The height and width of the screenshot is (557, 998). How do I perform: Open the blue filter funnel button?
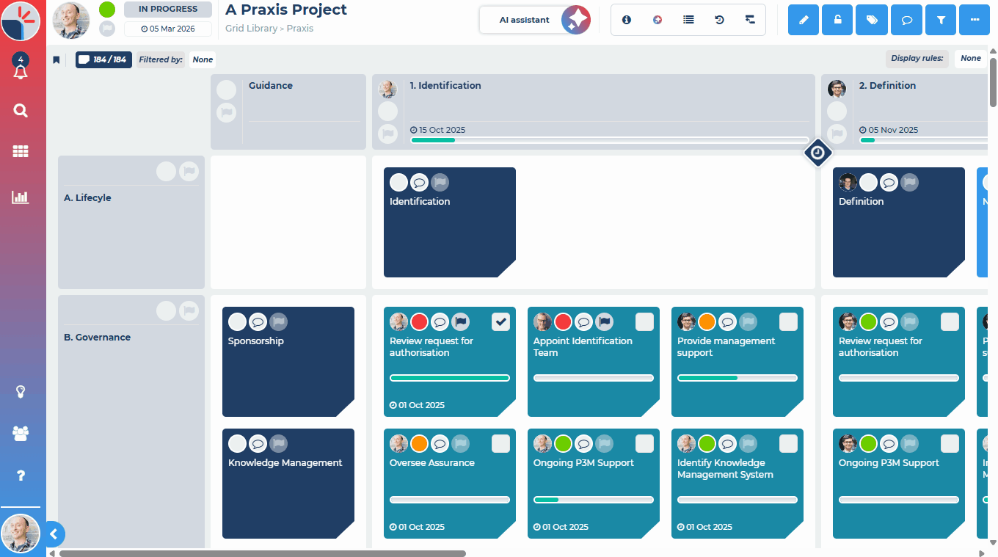[940, 20]
